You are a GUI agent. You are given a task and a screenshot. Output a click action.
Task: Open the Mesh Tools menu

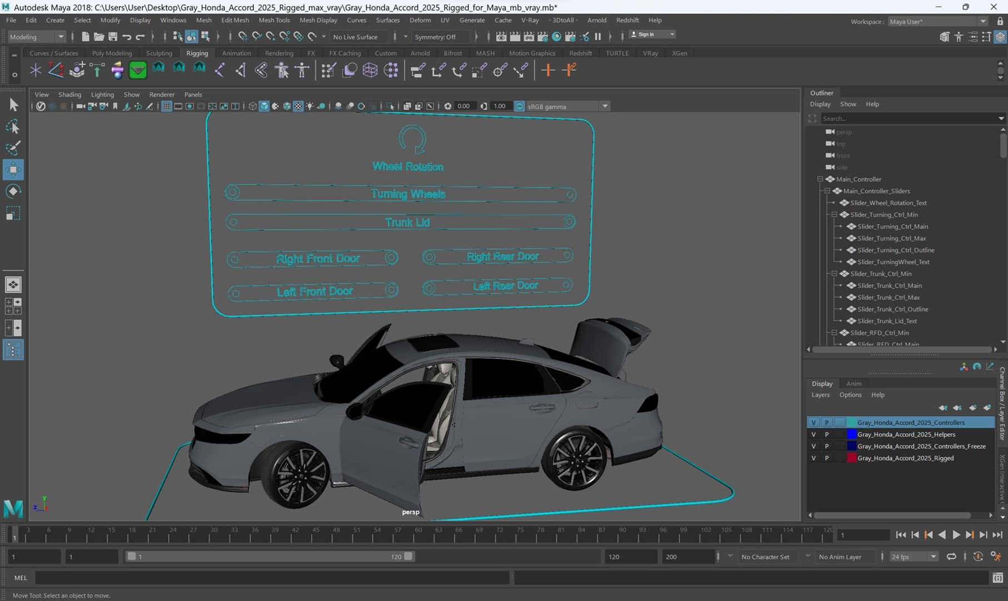click(x=274, y=20)
